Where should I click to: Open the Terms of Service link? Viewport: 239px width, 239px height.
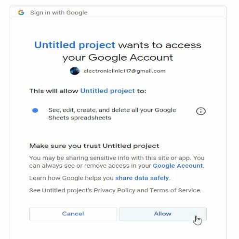175,190
